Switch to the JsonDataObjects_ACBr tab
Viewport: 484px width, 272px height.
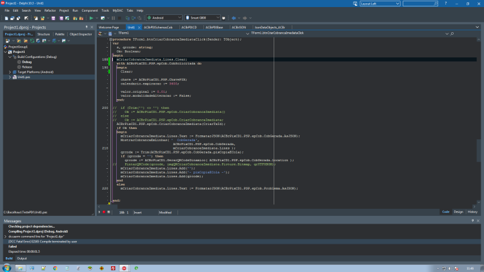tap(270, 28)
